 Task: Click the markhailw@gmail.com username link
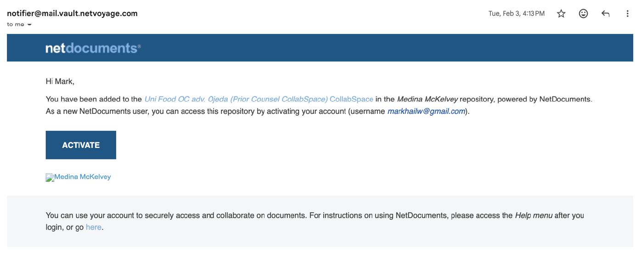click(426, 112)
